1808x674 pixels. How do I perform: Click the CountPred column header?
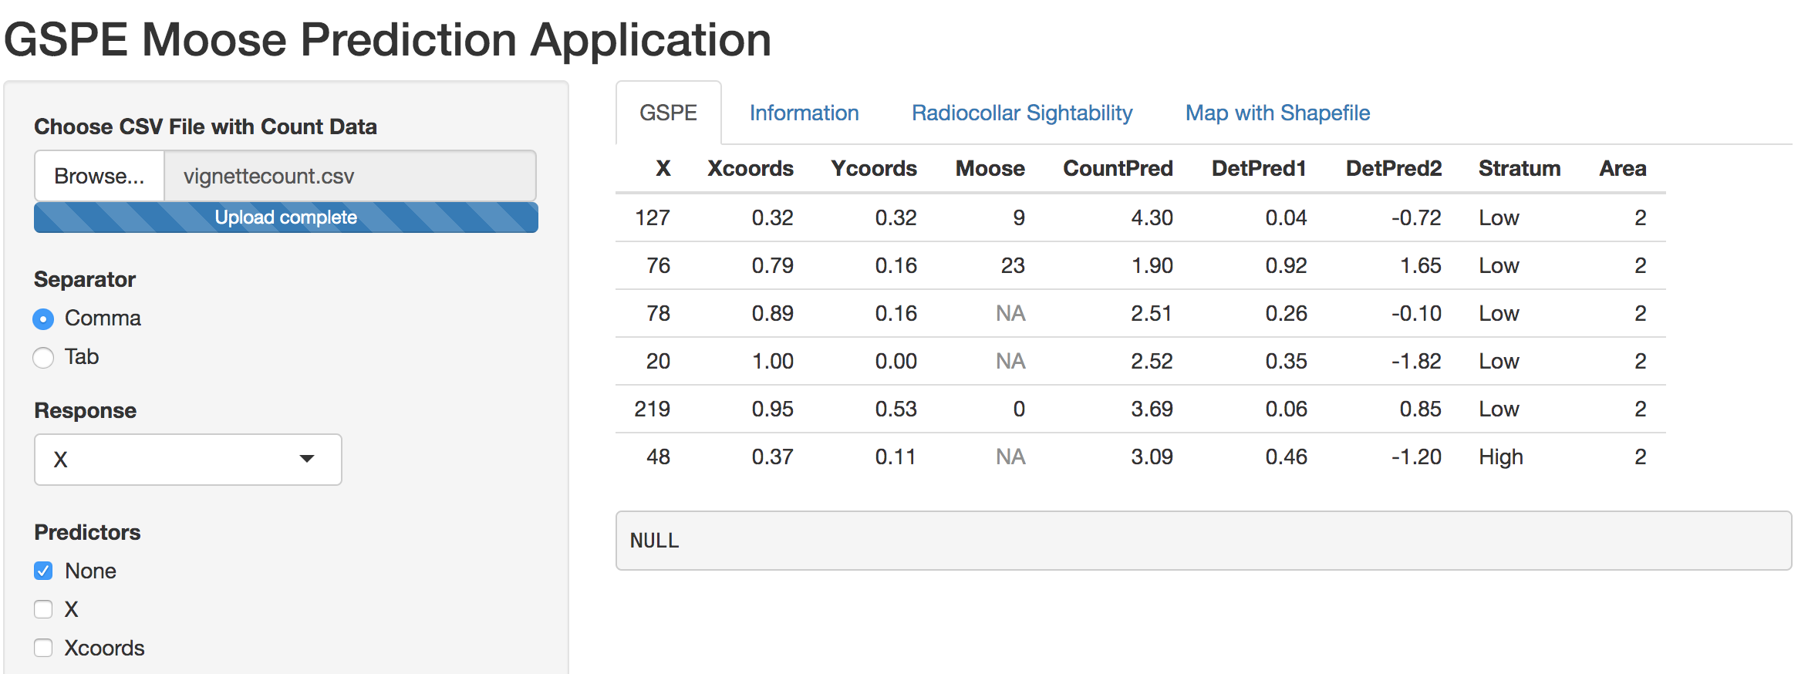pyautogui.click(x=1118, y=168)
